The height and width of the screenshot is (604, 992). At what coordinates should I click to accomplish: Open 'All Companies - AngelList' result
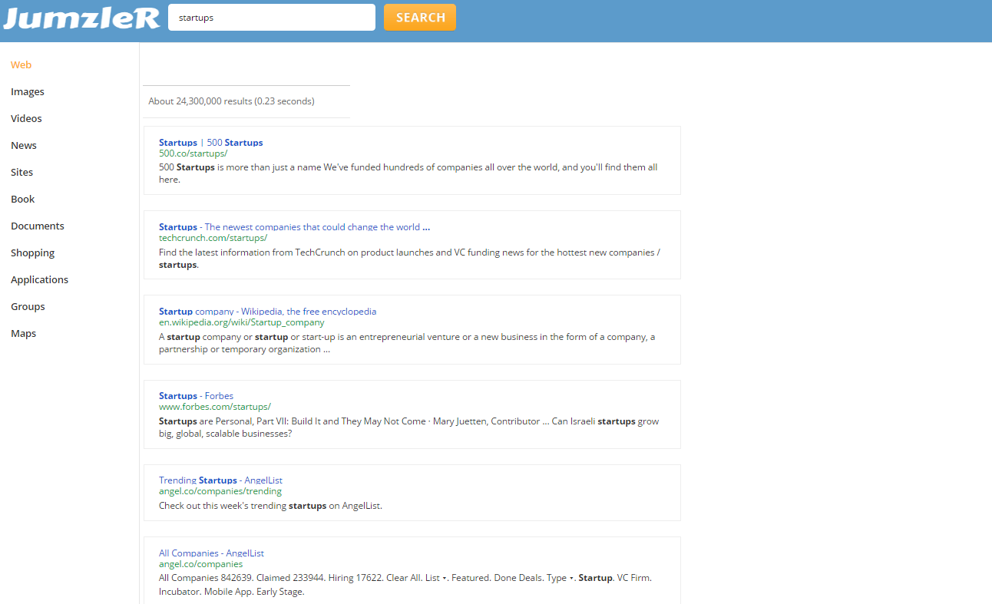click(211, 553)
